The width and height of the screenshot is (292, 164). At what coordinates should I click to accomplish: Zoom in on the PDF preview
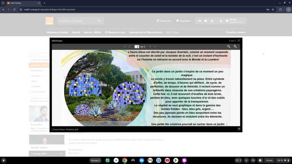point(235,47)
